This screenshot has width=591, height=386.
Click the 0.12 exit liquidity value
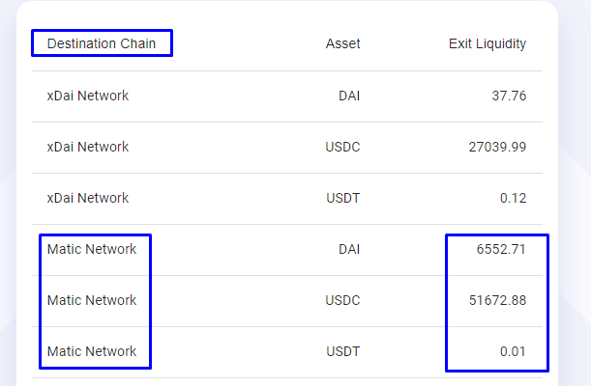(513, 198)
